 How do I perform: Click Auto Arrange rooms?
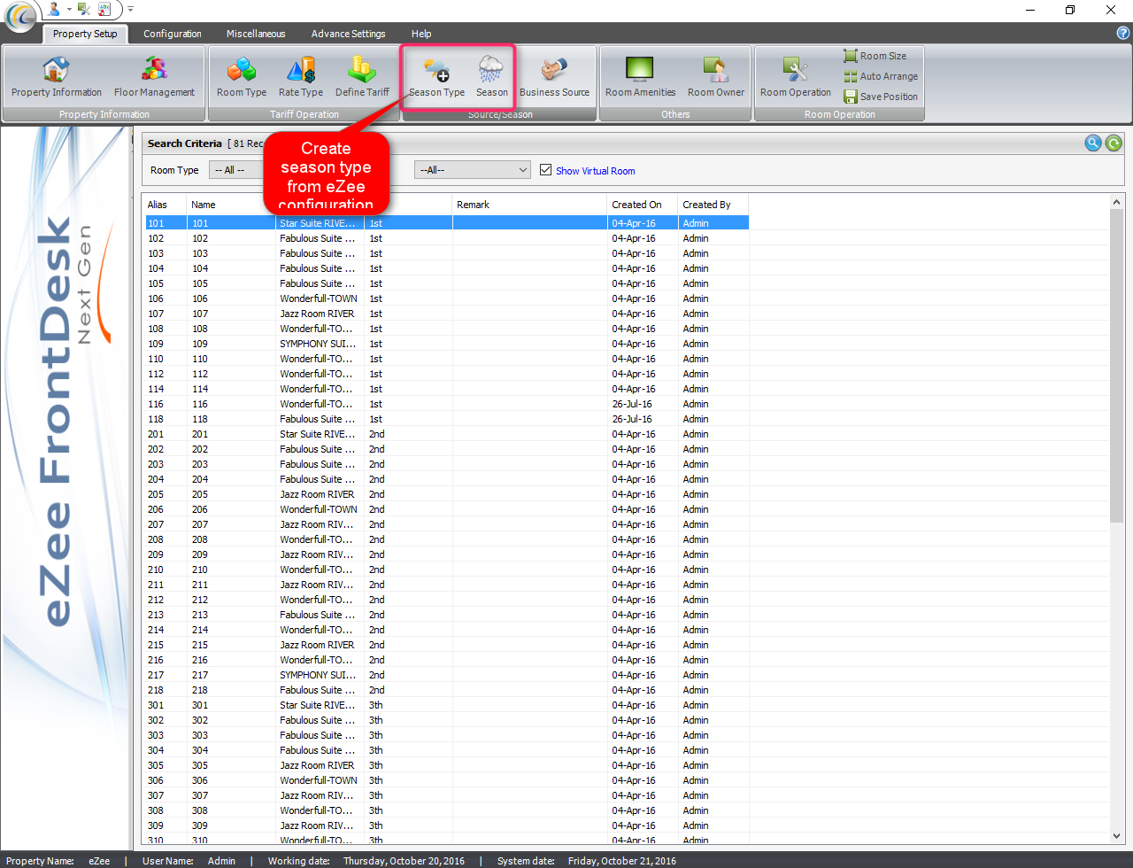pyautogui.click(x=881, y=76)
